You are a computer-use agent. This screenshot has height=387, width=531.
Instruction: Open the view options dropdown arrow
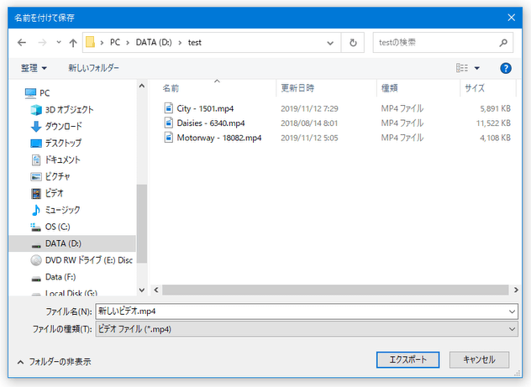click(x=477, y=68)
